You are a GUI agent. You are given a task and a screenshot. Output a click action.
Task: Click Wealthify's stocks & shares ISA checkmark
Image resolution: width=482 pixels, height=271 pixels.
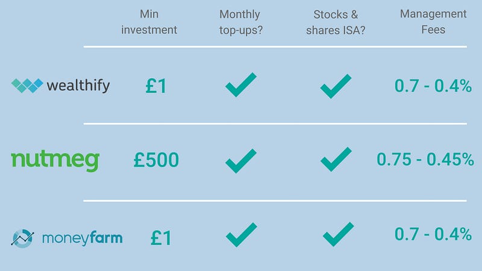point(336,86)
